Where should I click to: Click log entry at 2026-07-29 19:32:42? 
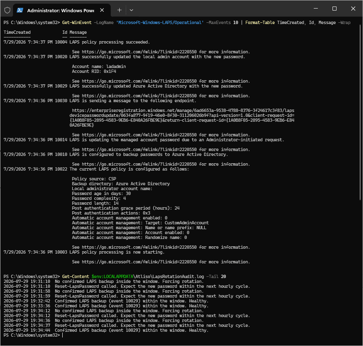[x=106, y=301]
